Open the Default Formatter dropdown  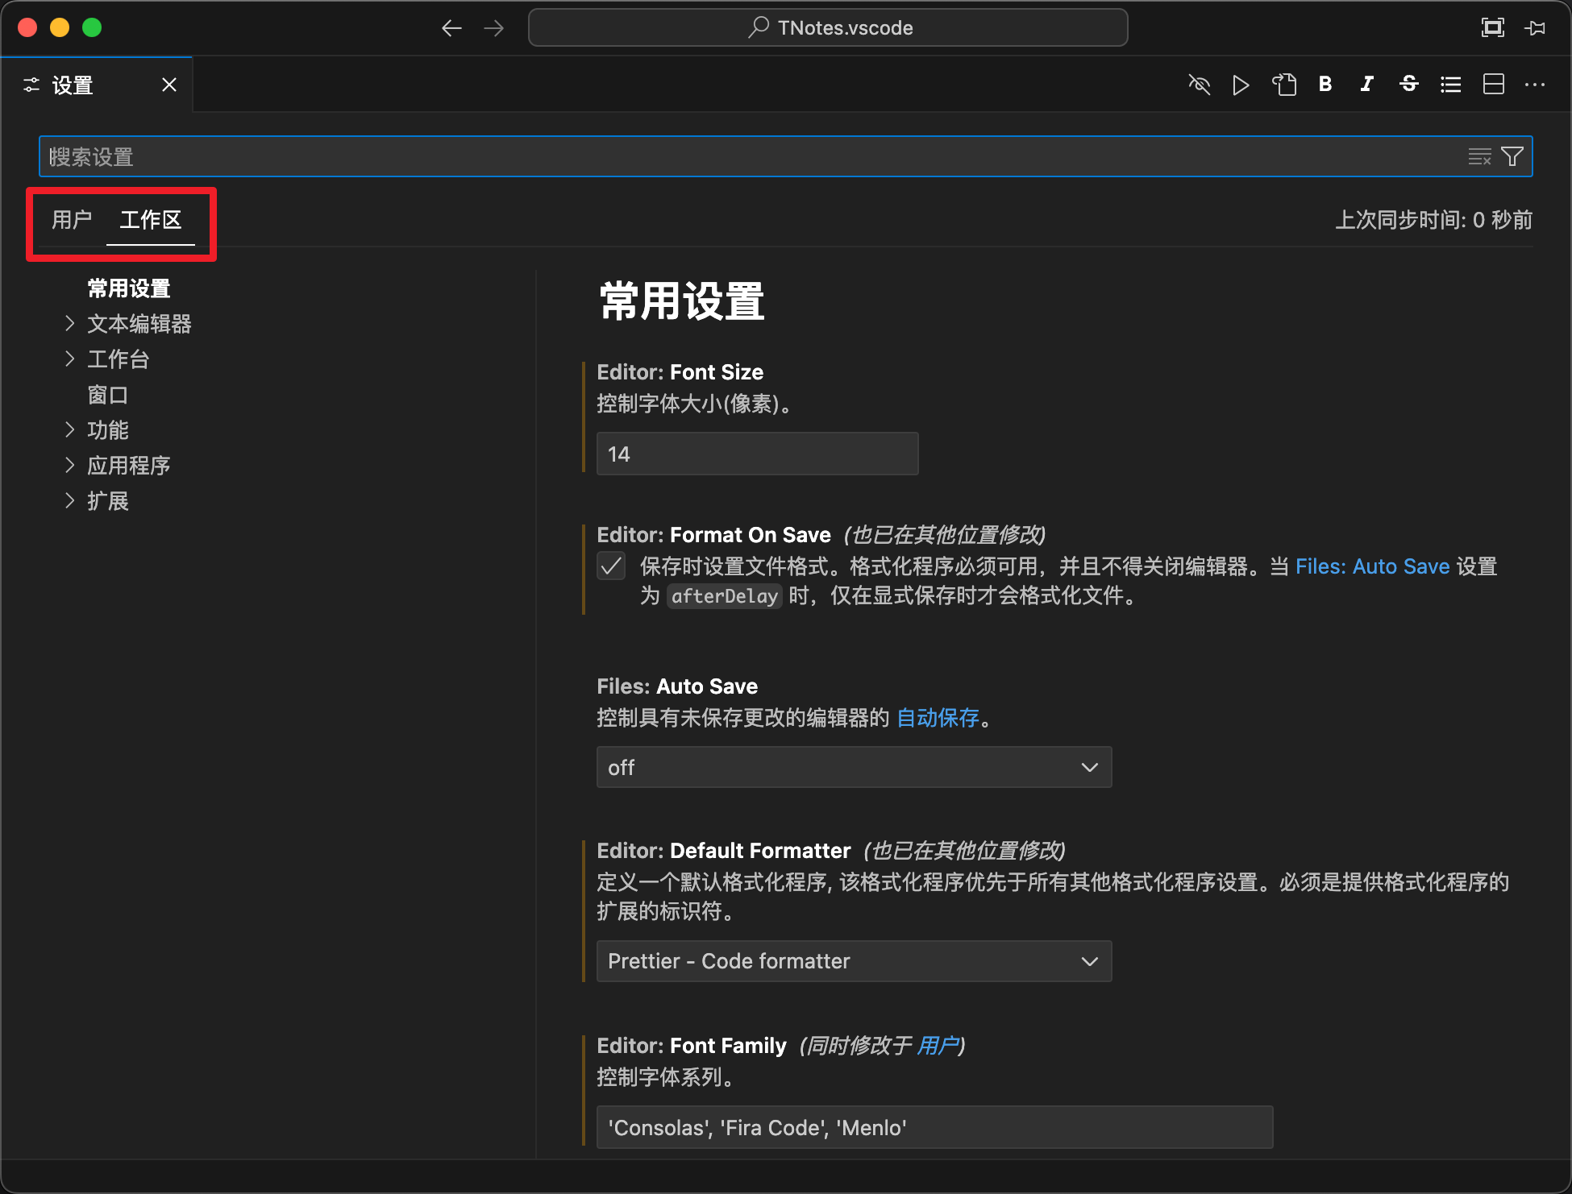click(x=854, y=961)
